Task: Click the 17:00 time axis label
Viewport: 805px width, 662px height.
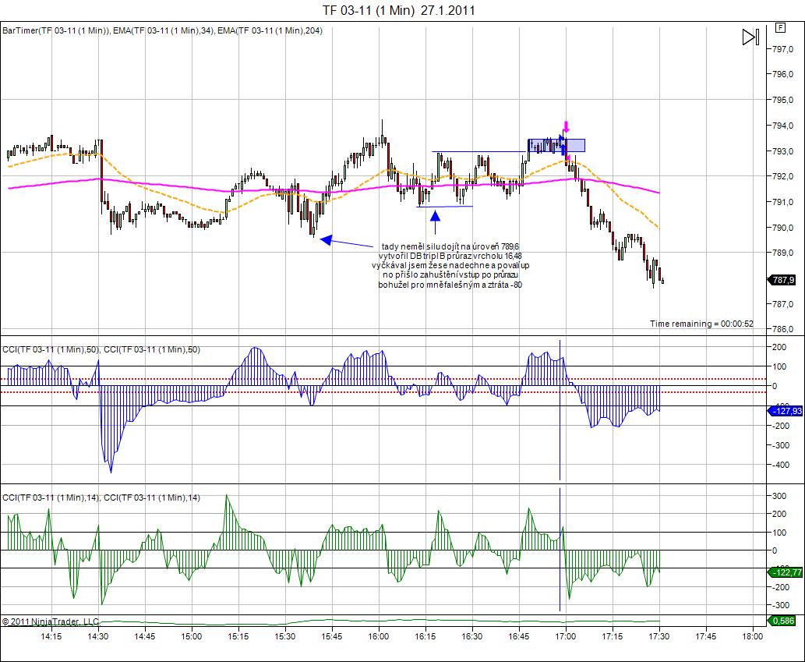Action: [565, 636]
